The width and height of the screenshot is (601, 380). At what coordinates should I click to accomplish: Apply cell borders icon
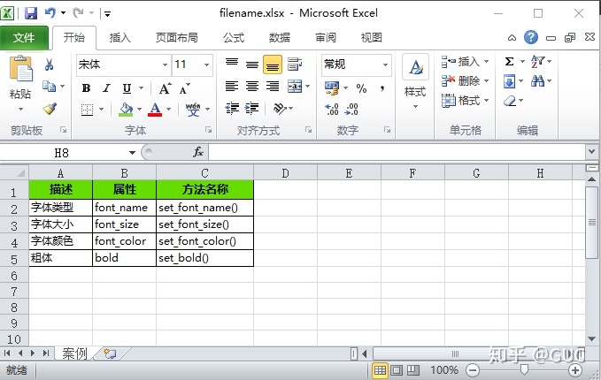(x=87, y=110)
